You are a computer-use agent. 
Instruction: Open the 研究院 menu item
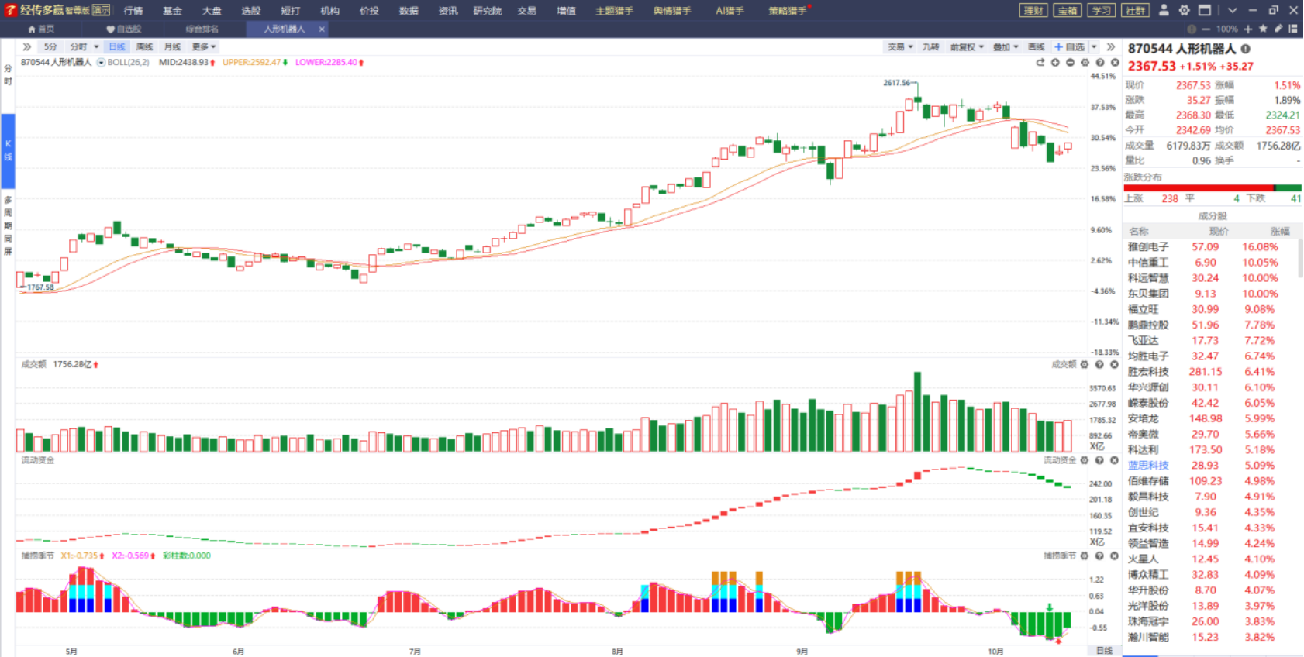coord(487,11)
